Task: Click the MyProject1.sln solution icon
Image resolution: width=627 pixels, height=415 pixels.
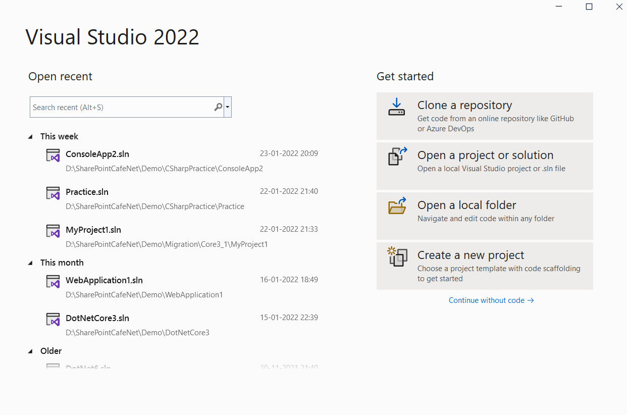Action: 53,231
